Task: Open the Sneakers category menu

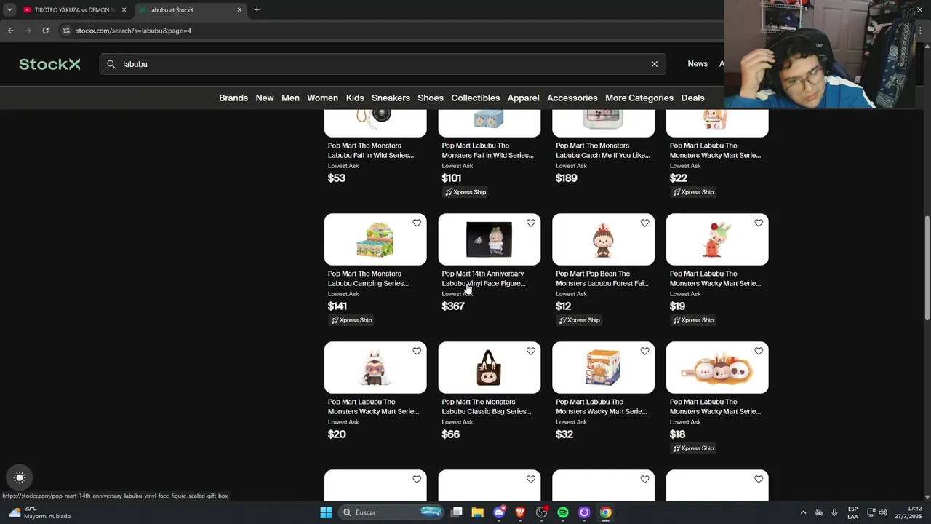Action: 391,98
